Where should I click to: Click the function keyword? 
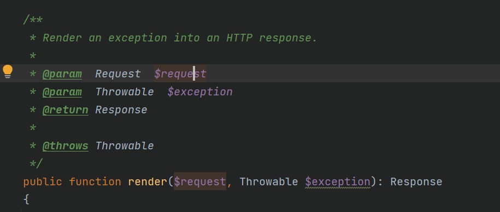click(95, 182)
